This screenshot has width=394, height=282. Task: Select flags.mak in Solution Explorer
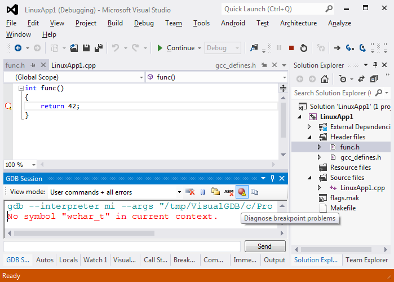[x=344, y=198]
